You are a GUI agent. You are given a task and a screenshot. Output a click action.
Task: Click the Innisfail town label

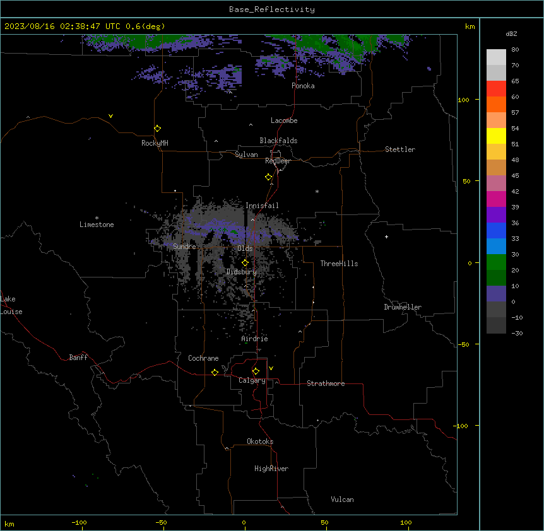(x=262, y=206)
